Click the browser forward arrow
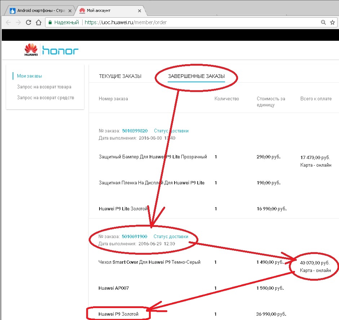This screenshot has height=320, width=339. [x=18, y=22]
